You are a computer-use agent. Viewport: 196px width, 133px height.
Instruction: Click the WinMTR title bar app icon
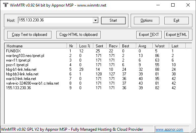(5, 5)
